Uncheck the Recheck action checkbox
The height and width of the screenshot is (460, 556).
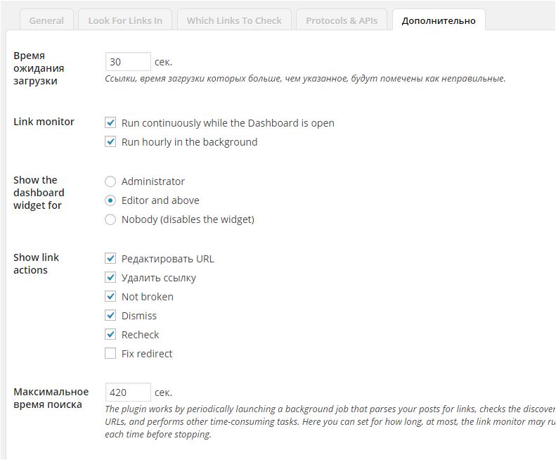pos(110,335)
